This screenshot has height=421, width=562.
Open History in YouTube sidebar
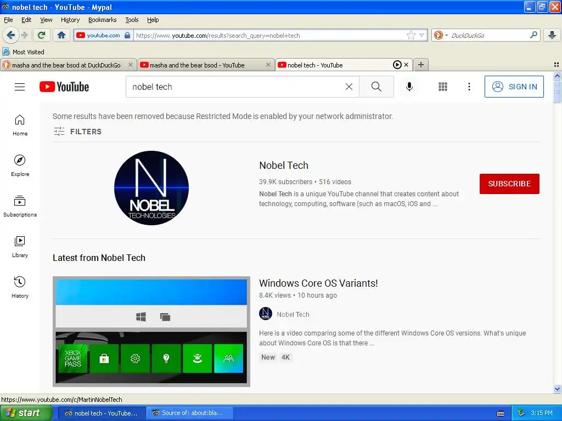coord(20,287)
